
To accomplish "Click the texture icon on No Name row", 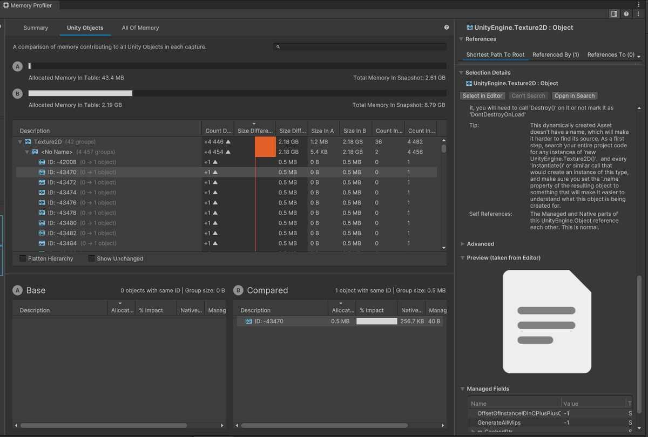I will 35,152.
